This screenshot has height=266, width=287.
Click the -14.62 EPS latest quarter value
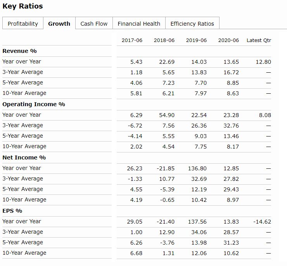tap(262, 222)
